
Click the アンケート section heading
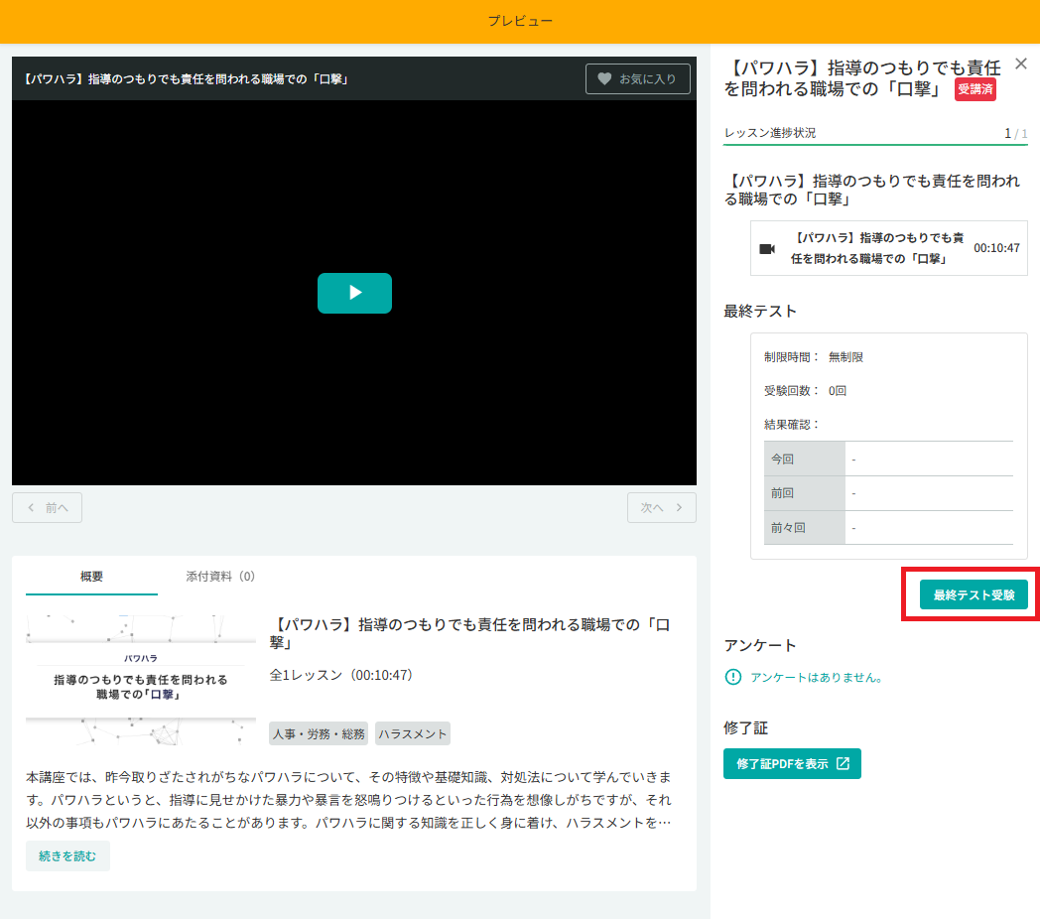pyautogui.click(x=760, y=646)
